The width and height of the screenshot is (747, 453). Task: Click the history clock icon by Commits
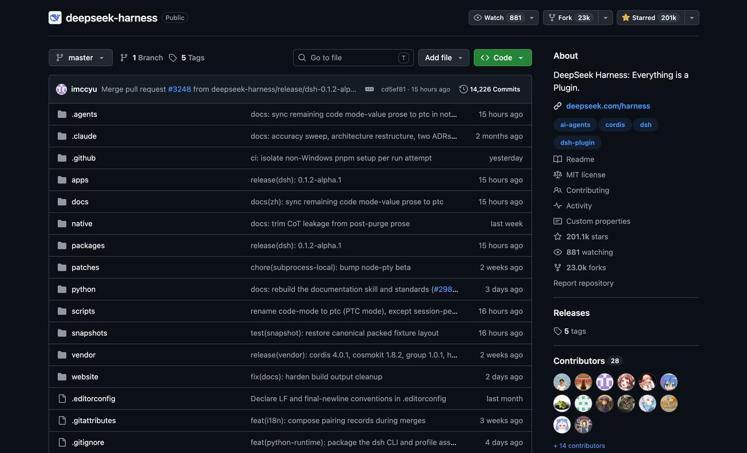(463, 89)
